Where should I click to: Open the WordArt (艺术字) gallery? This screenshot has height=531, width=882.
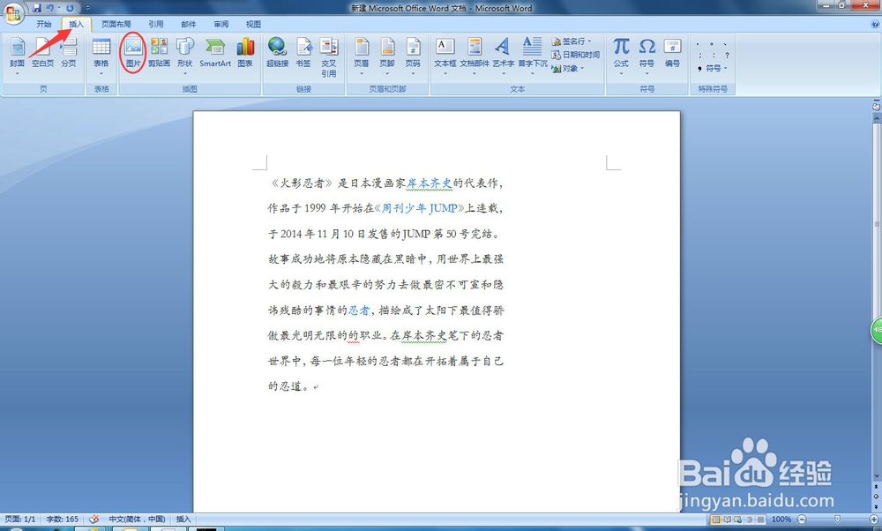pos(504,56)
